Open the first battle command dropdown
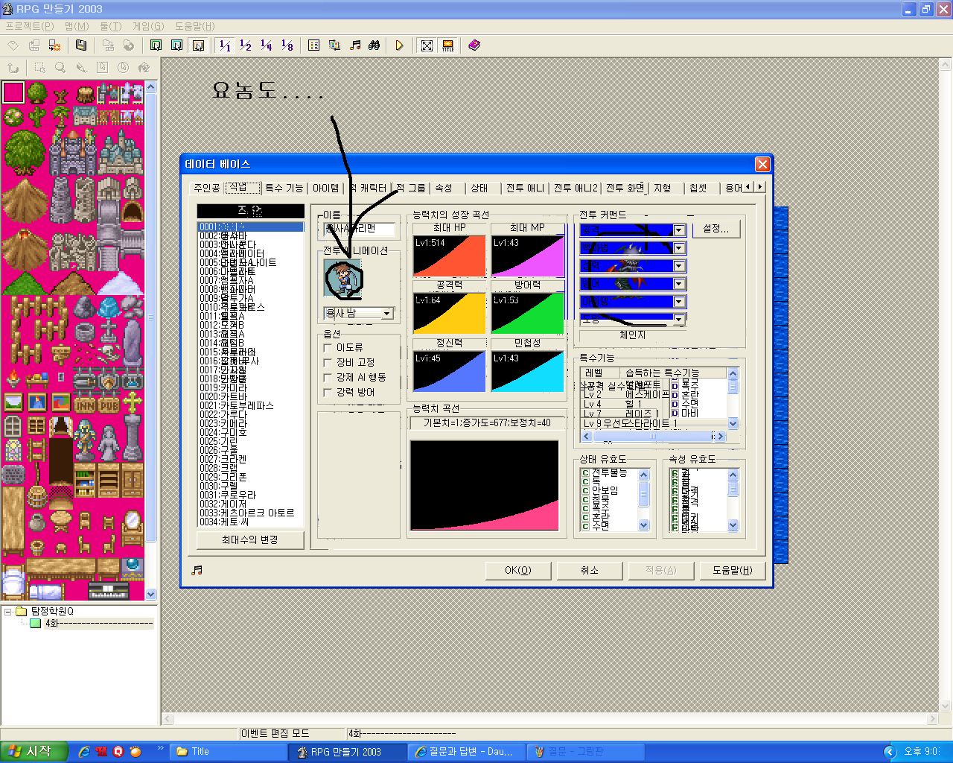 pyautogui.click(x=679, y=230)
